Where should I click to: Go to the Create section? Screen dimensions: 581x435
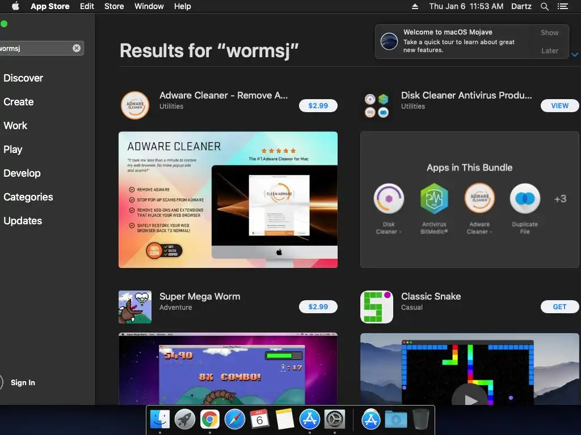19,102
